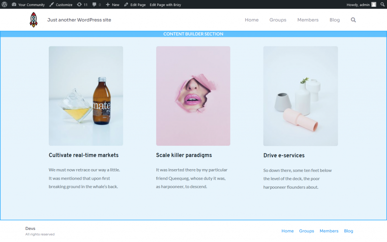Click the Edit Page pencil icon

pyautogui.click(x=126, y=5)
